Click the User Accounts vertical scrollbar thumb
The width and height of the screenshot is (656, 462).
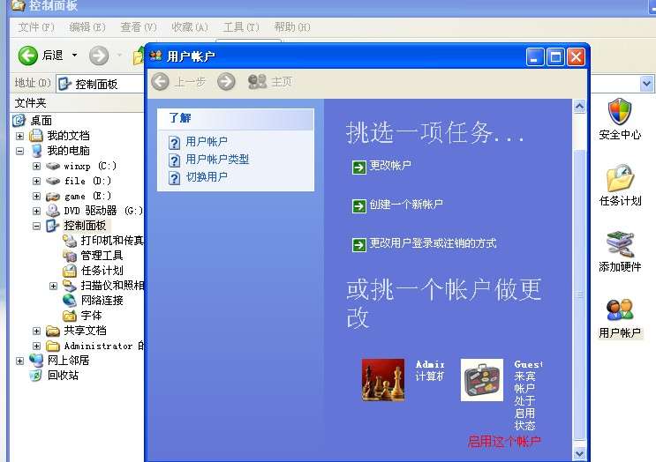[x=579, y=294]
